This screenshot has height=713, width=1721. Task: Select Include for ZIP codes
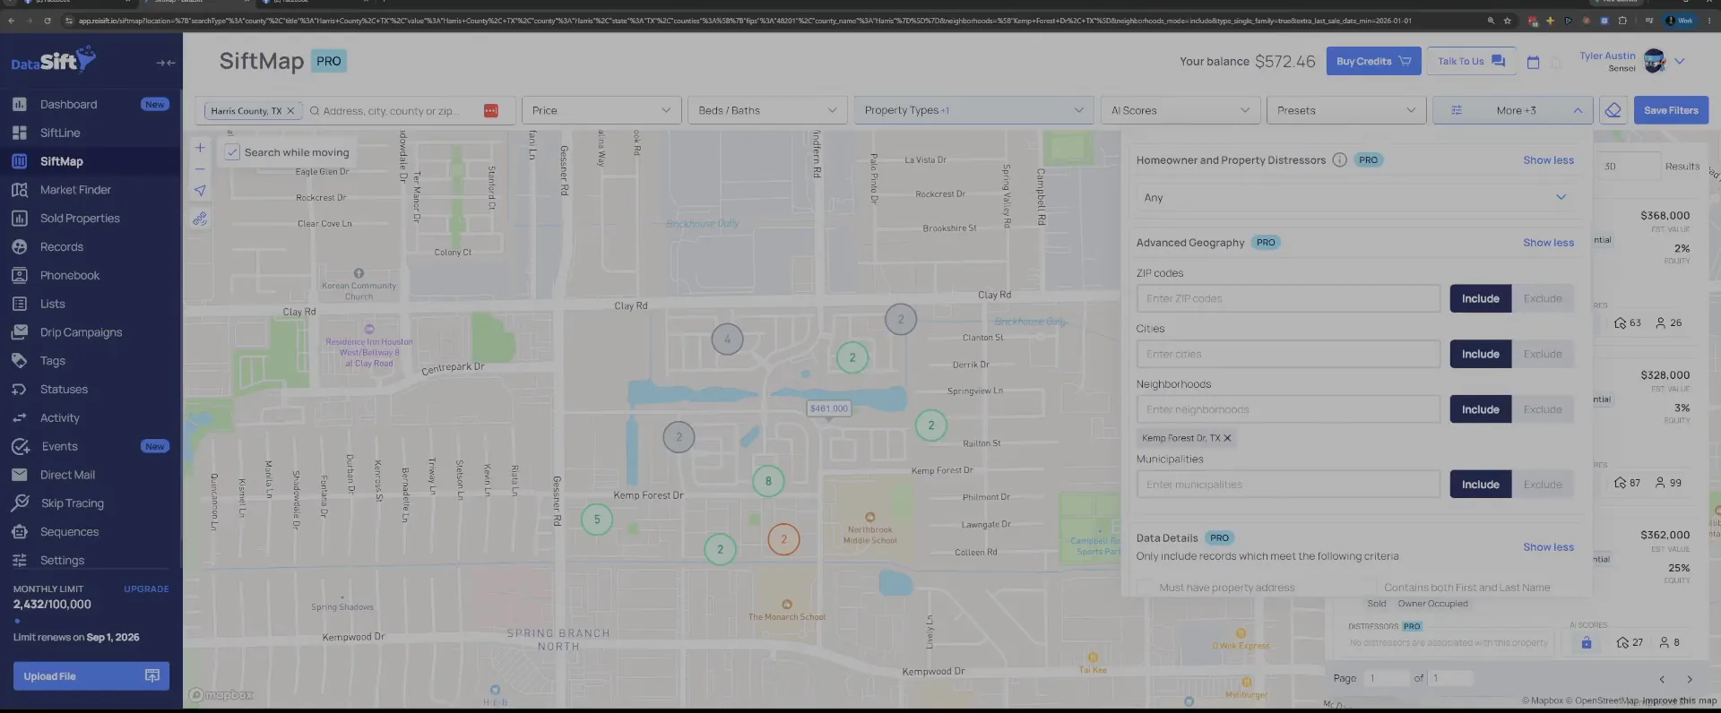1481,298
